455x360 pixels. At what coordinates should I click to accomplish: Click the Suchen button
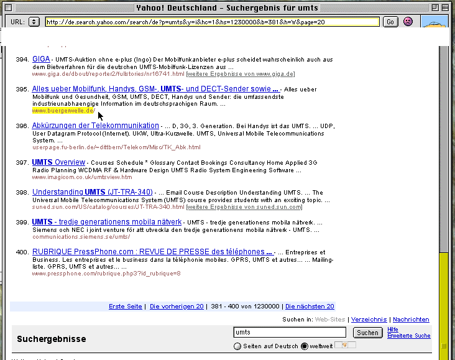[x=367, y=333]
